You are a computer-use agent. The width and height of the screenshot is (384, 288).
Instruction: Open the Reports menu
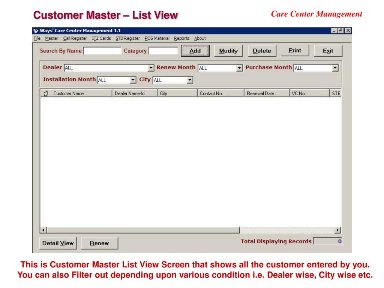click(182, 39)
